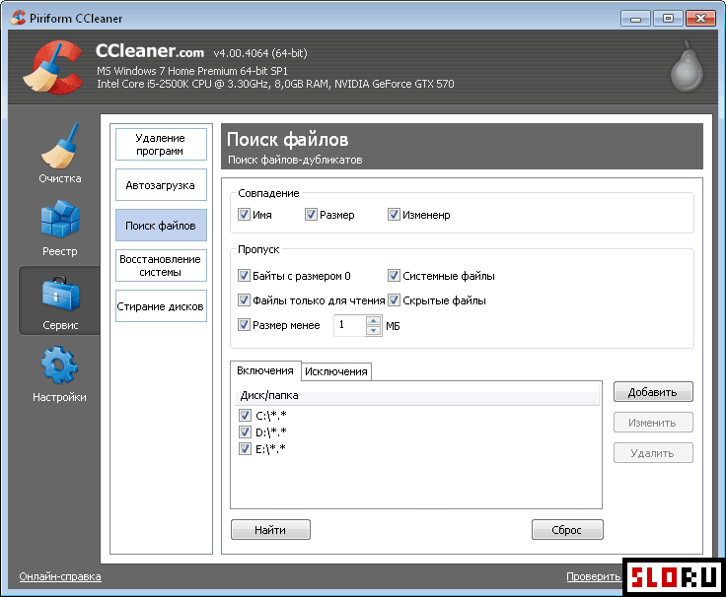Image resolution: width=726 pixels, height=597 pixels.
Task: Click the size MB input field
Action: [x=350, y=325]
